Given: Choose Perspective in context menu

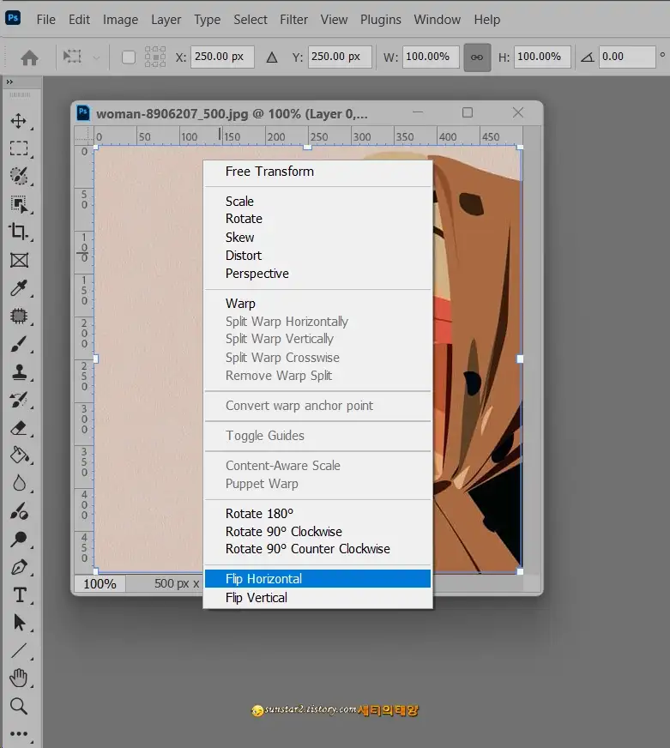Looking at the screenshot, I should (317, 274).
